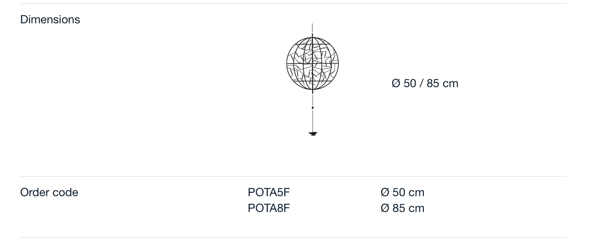Click the lamp base at the diagram bottom
589x241 pixels.
[313, 134]
